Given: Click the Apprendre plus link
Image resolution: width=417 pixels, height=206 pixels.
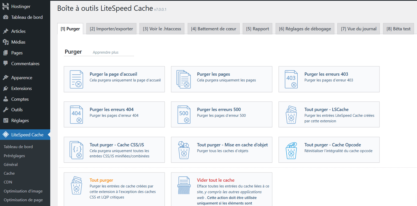Looking at the screenshot, I should 105,52.
